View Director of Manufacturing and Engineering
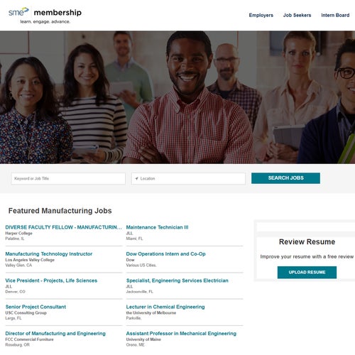 click(55, 334)
